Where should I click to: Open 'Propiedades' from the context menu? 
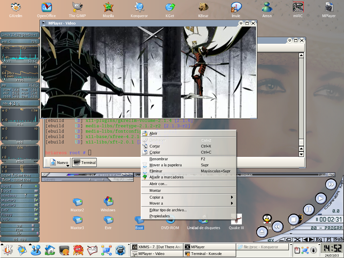[189, 216]
